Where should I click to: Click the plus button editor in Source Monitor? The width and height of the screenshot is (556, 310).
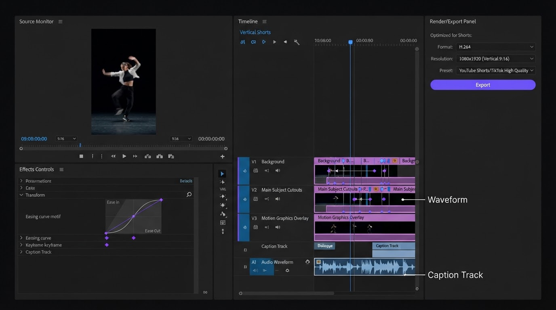pyautogui.click(x=222, y=157)
